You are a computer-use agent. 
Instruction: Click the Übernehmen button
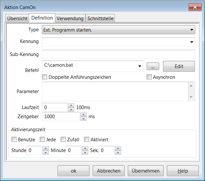tap(145, 171)
